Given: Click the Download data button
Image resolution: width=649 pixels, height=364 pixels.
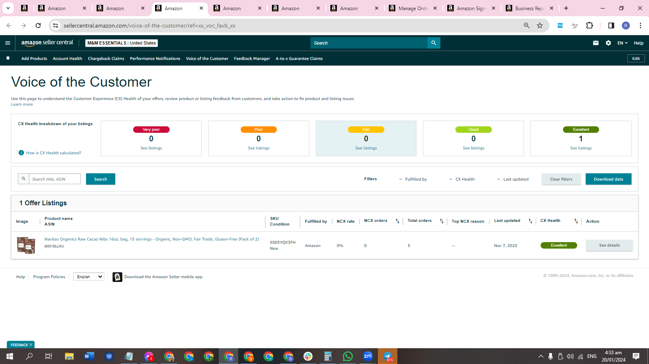Looking at the screenshot, I should tap(608, 179).
